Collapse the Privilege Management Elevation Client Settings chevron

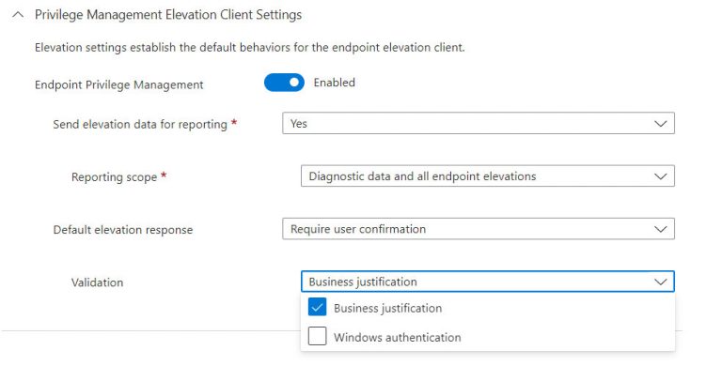coord(17,16)
